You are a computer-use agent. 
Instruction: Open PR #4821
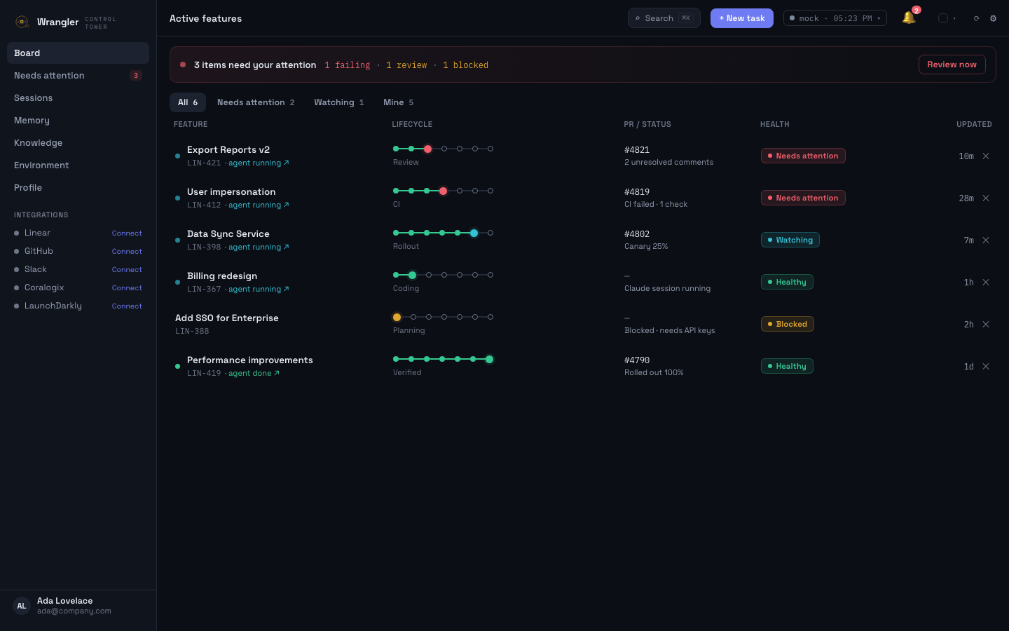pyautogui.click(x=637, y=150)
